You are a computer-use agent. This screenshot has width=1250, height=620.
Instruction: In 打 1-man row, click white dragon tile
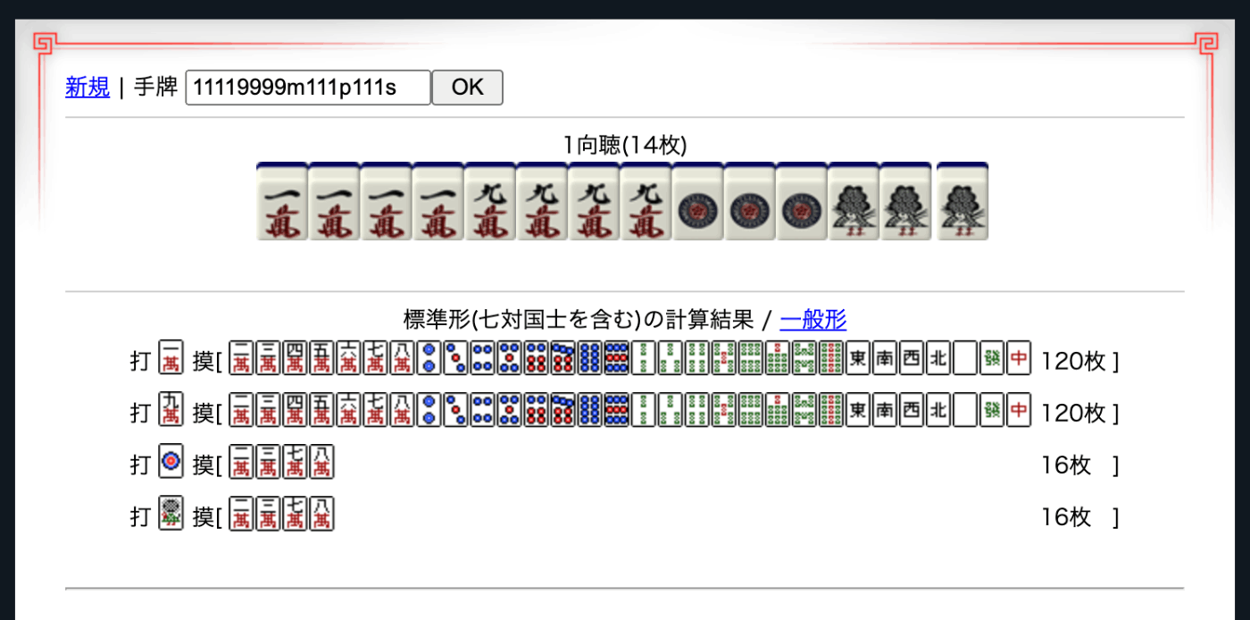click(966, 357)
